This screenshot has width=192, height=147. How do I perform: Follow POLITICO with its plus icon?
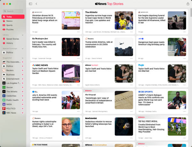tap(22, 108)
